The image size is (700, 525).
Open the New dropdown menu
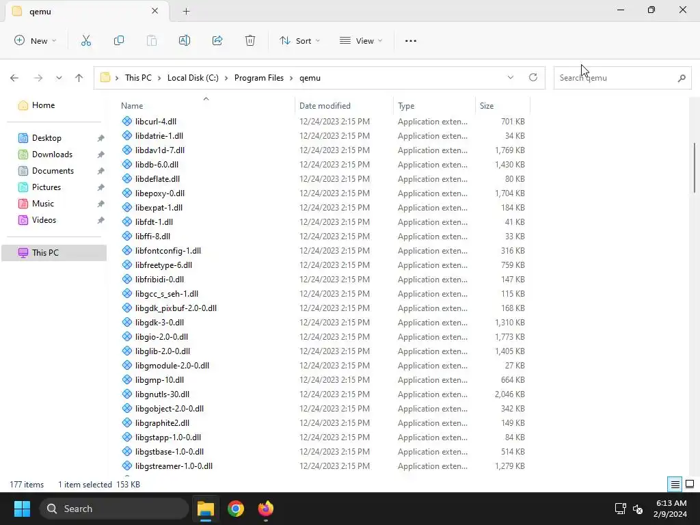[36, 40]
